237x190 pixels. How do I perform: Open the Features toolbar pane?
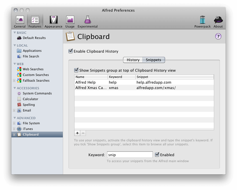click(35, 22)
